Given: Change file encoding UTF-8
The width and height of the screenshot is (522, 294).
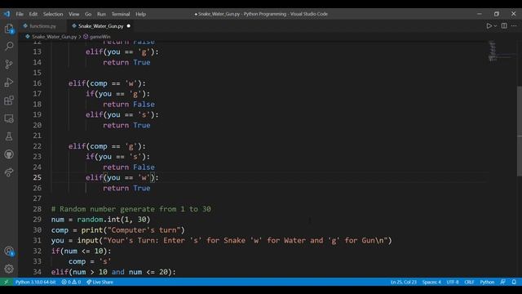Looking at the screenshot, I should [x=453, y=282].
